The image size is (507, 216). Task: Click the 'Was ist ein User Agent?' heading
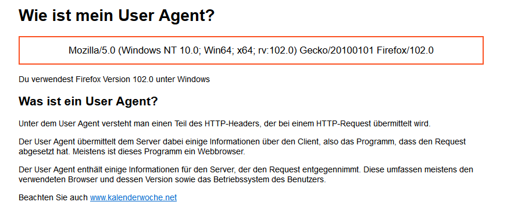pyautogui.click(x=88, y=101)
